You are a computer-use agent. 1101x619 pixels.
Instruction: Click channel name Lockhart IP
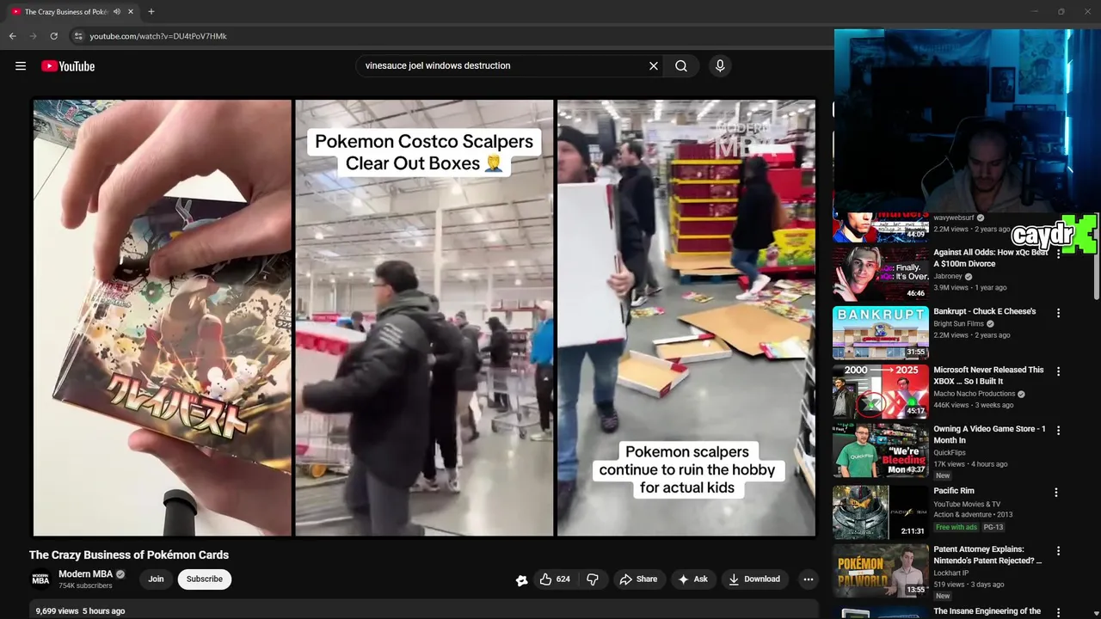951,573
